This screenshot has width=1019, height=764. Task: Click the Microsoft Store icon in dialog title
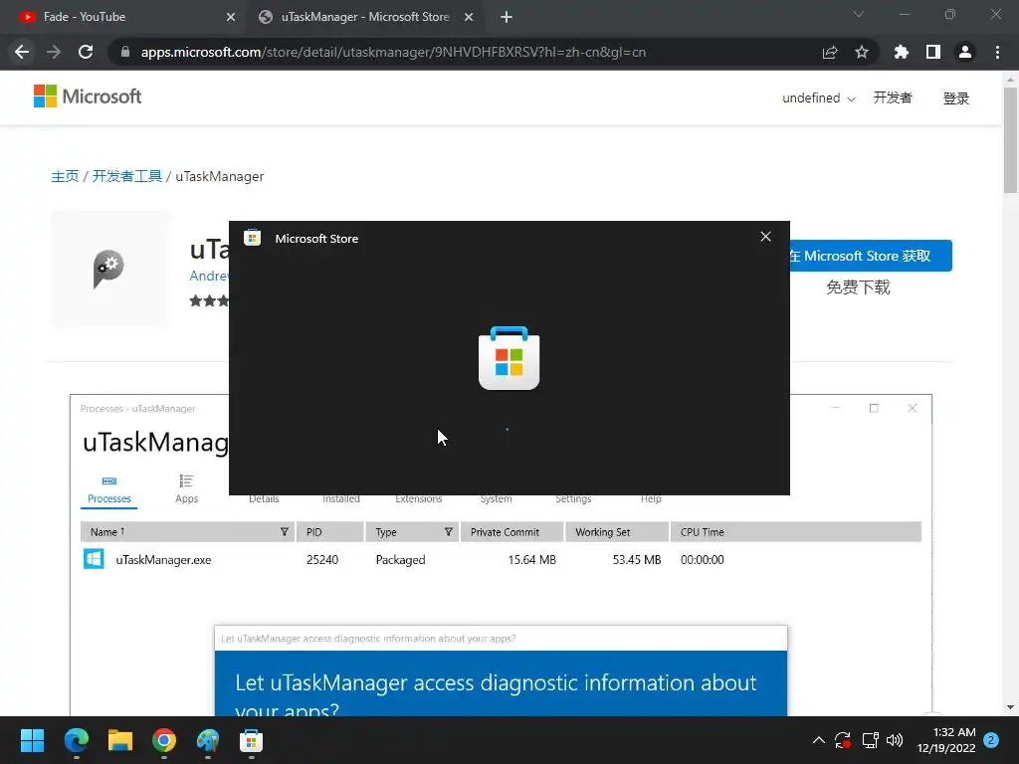pos(252,238)
